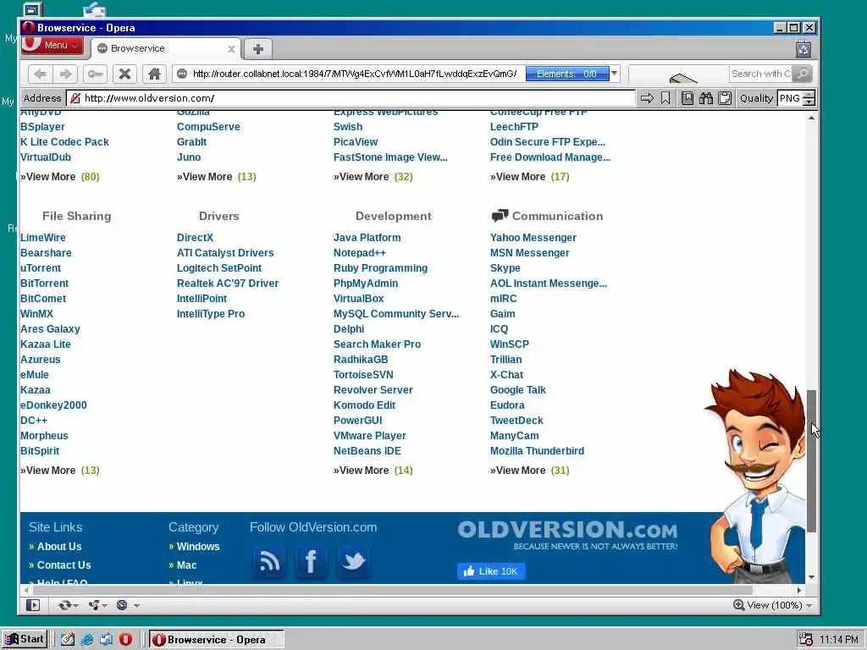
Task: Open the Skype link
Action: (505, 268)
